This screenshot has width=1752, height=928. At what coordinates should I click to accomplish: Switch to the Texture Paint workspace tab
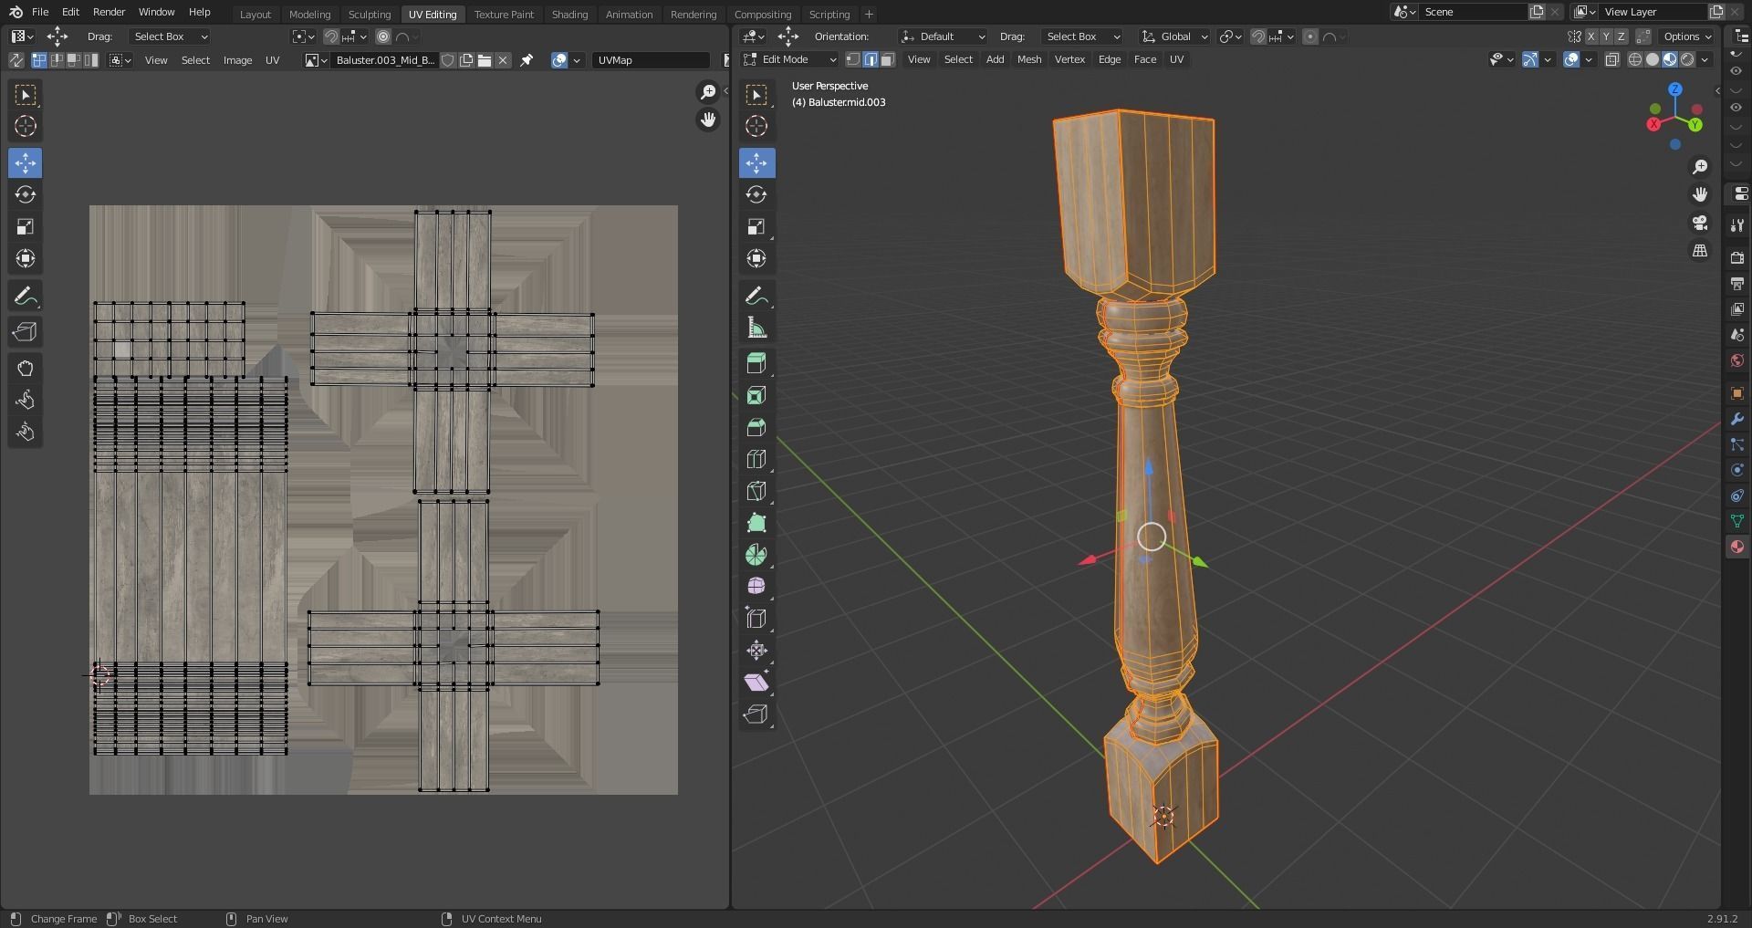pos(504,15)
